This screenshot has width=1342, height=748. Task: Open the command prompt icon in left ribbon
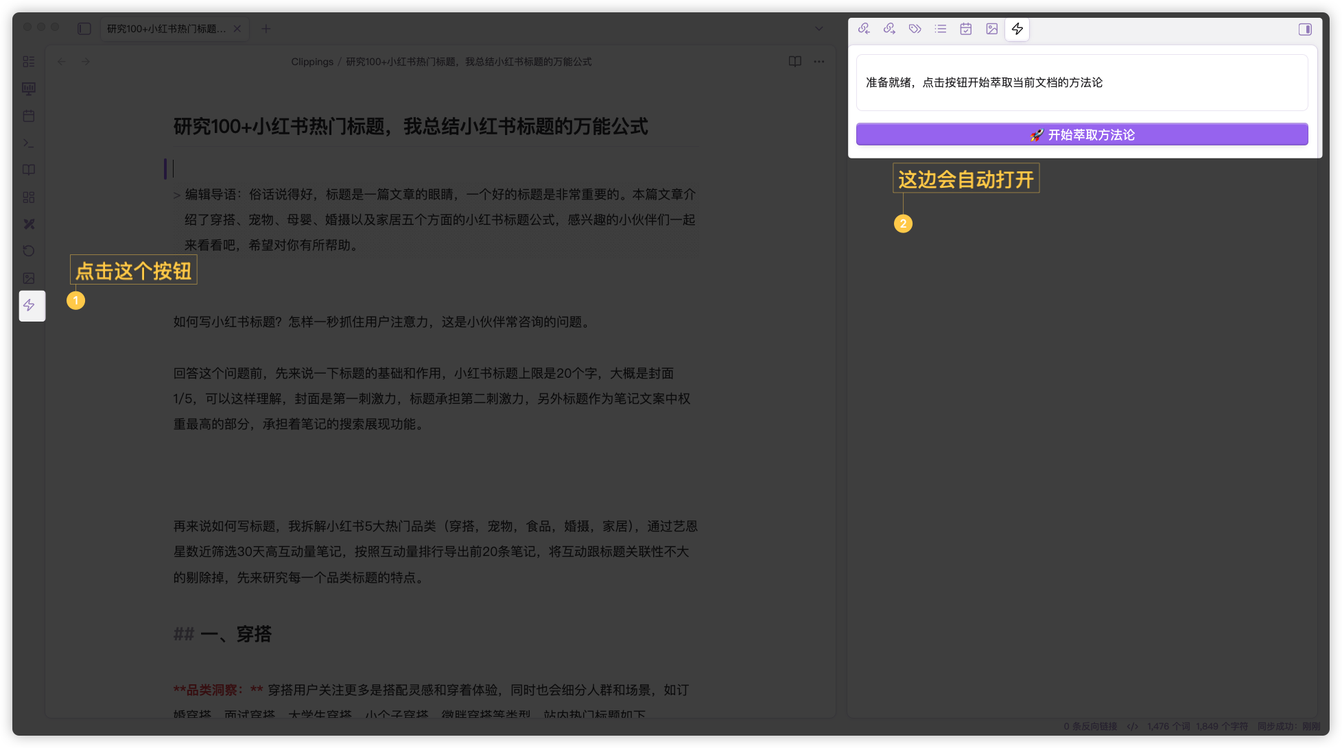point(29,143)
